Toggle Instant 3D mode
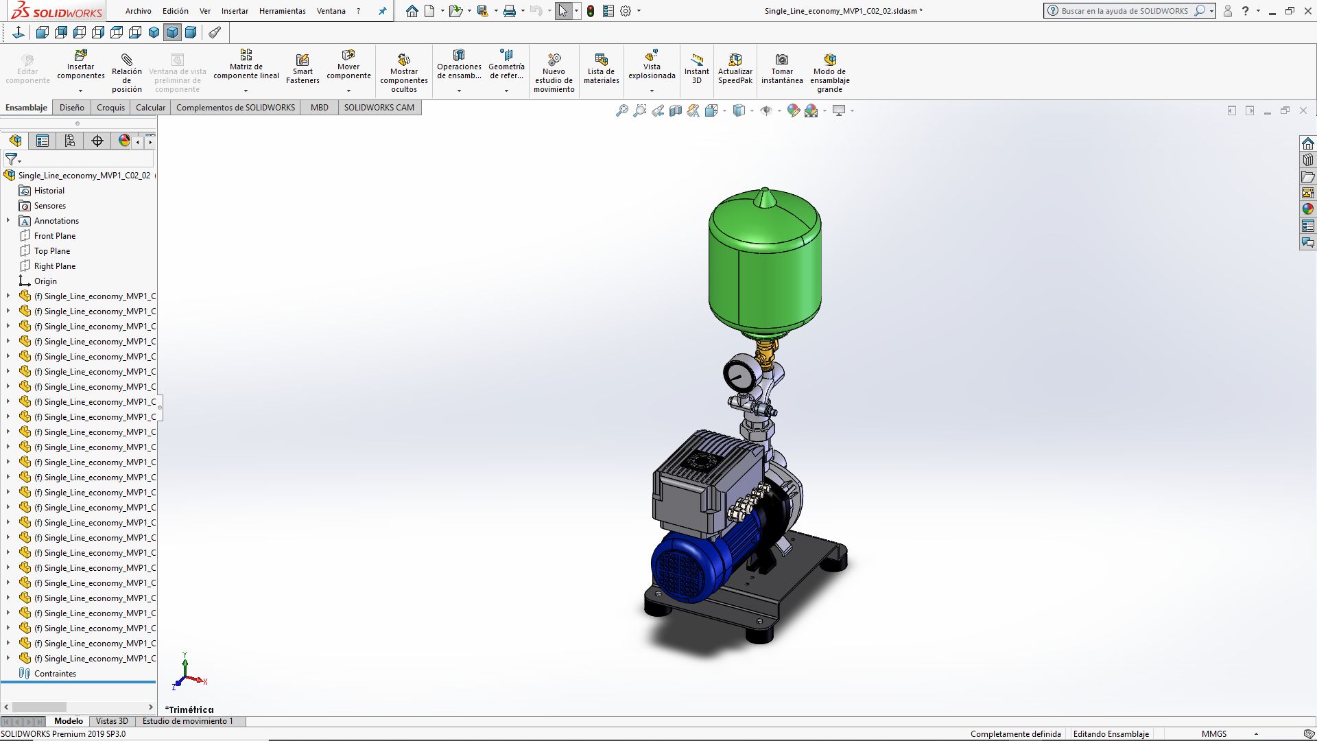The width and height of the screenshot is (1317, 741). pos(696,69)
